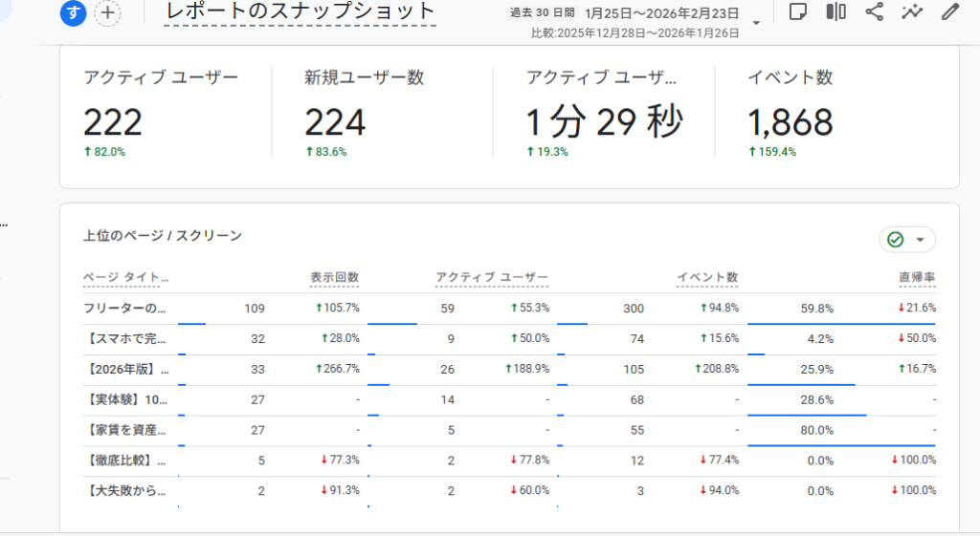Open the フリーターの... page row

point(125,309)
